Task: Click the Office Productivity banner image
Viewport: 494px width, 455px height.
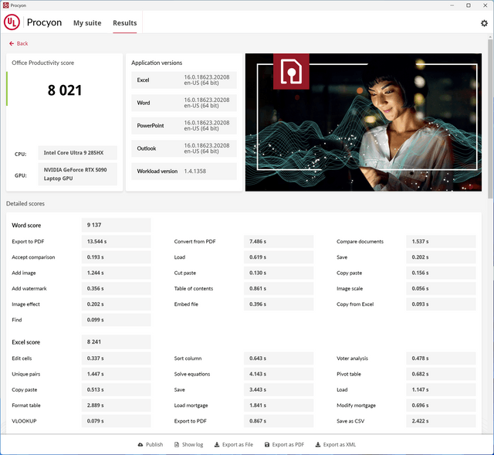Action: click(364, 122)
